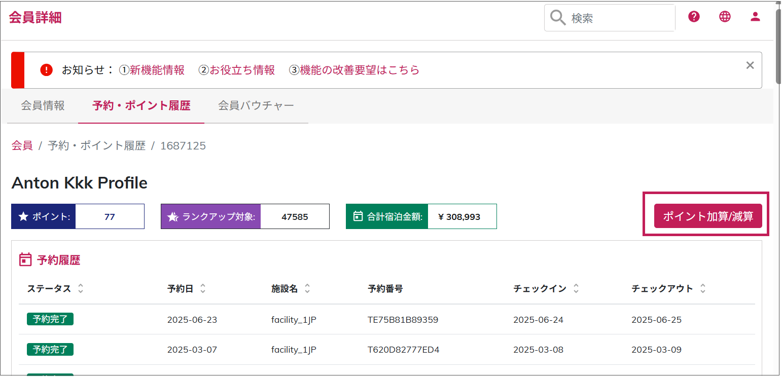Click the 会員 breadcrumb link
The width and height of the screenshot is (782, 377).
pyautogui.click(x=22, y=146)
